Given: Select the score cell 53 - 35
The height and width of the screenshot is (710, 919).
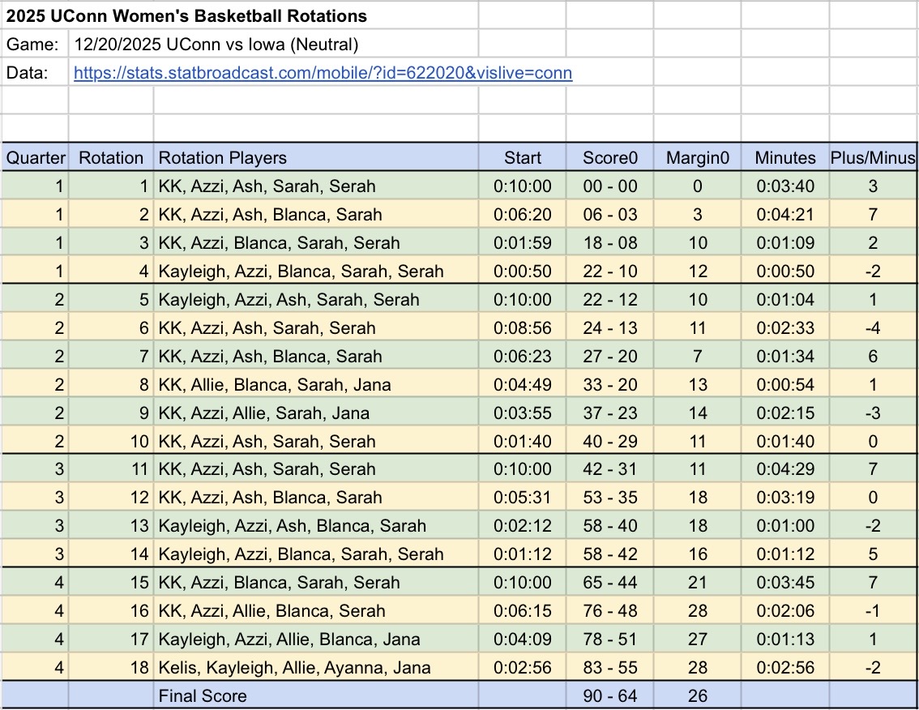Looking at the screenshot, I should [x=609, y=498].
